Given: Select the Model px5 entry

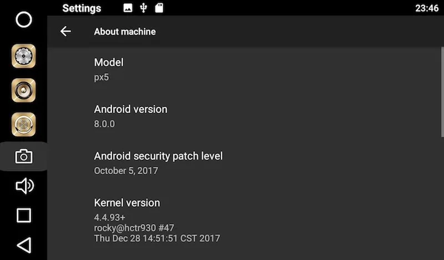Looking at the screenshot, I should tap(244, 70).
